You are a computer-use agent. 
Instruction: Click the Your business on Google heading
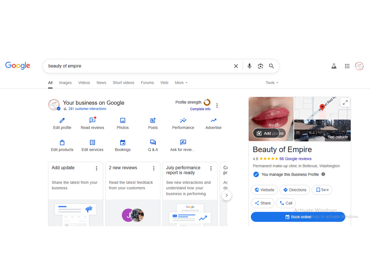(94, 102)
